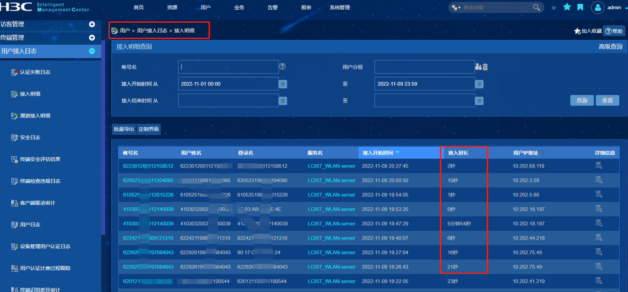Image resolution: width=628 pixels, height=292 pixels.
Task: View details icon for IP 10.202.41.219
Action: tap(599, 281)
